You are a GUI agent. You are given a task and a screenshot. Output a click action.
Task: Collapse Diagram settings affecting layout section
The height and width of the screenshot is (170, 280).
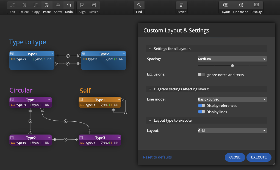[x=150, y=89]
